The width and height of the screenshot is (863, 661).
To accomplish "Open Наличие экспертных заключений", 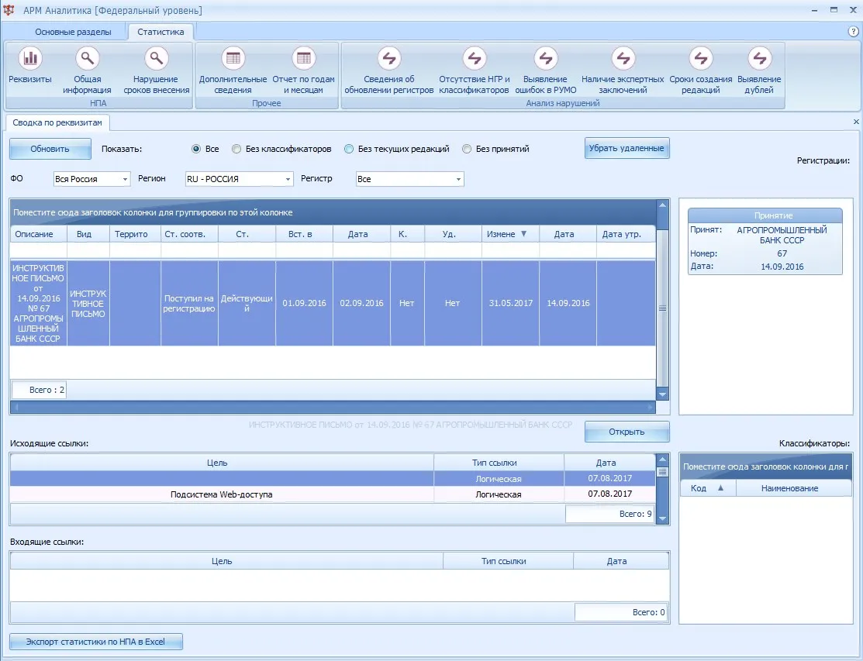I will (623, 58).
